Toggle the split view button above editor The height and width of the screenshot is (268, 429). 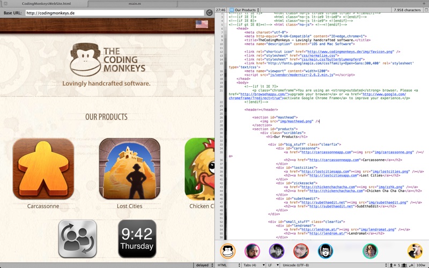(x=426, y=10)
